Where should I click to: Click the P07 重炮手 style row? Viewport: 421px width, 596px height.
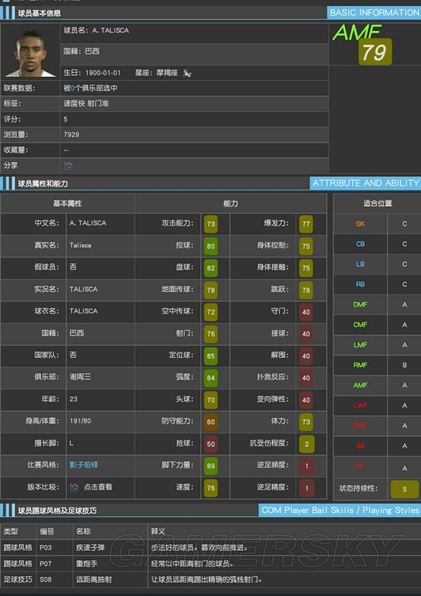pos(210,563)
